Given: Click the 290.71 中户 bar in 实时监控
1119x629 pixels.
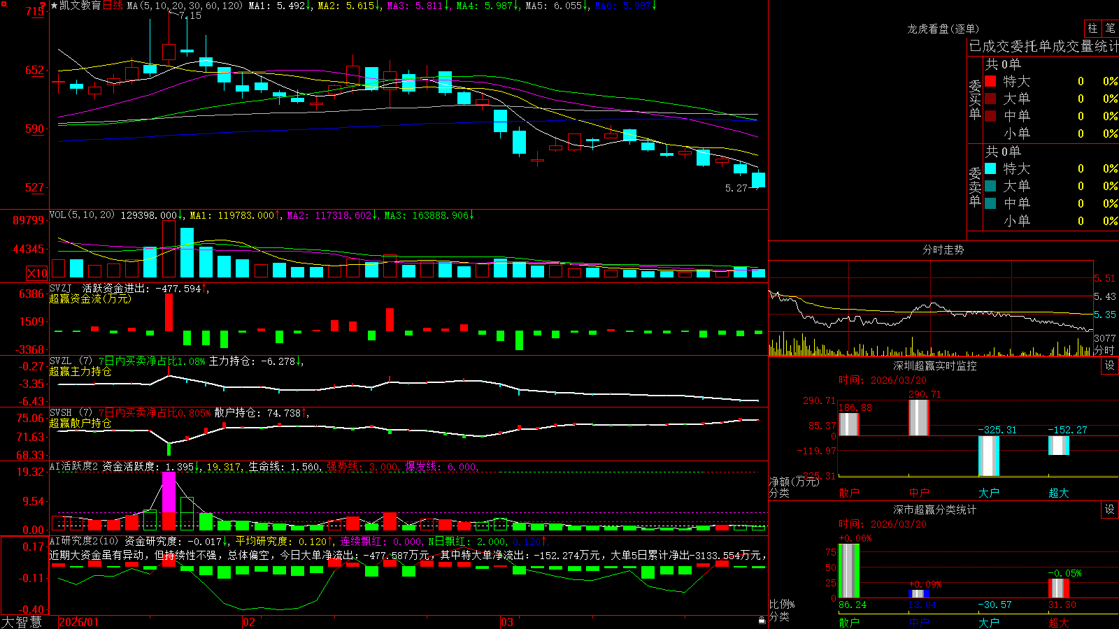Looking at the screenshot, I should point(918,418).
